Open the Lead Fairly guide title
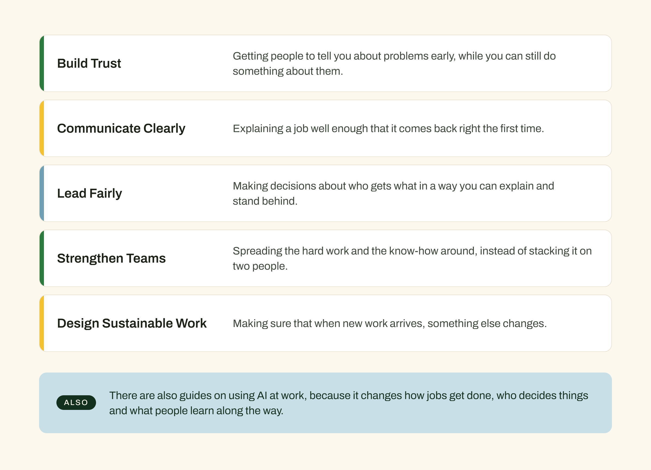 point(90,193)
